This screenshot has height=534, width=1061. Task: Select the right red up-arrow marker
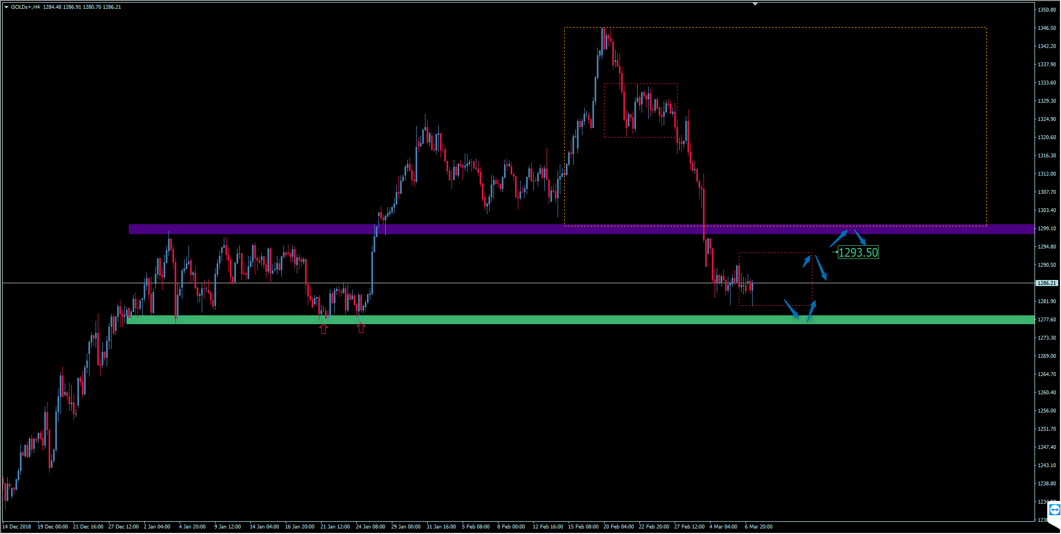(x=361, y=328)
